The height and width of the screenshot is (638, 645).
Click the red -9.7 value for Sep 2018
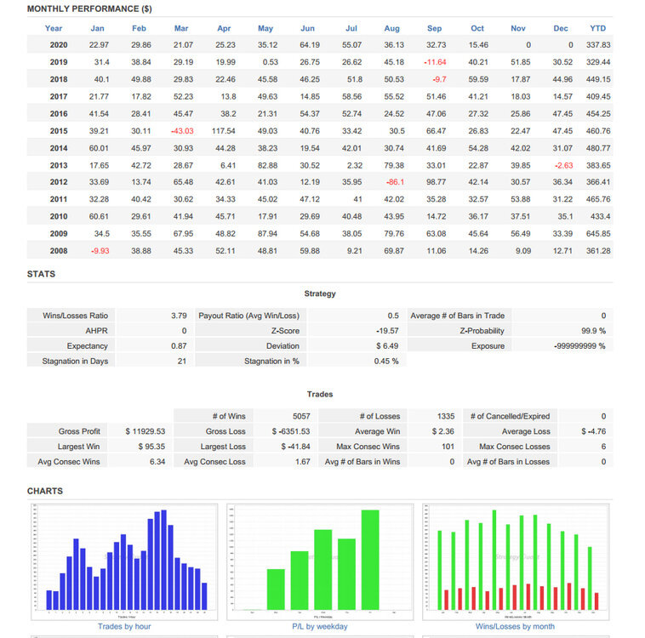(439, 79)
